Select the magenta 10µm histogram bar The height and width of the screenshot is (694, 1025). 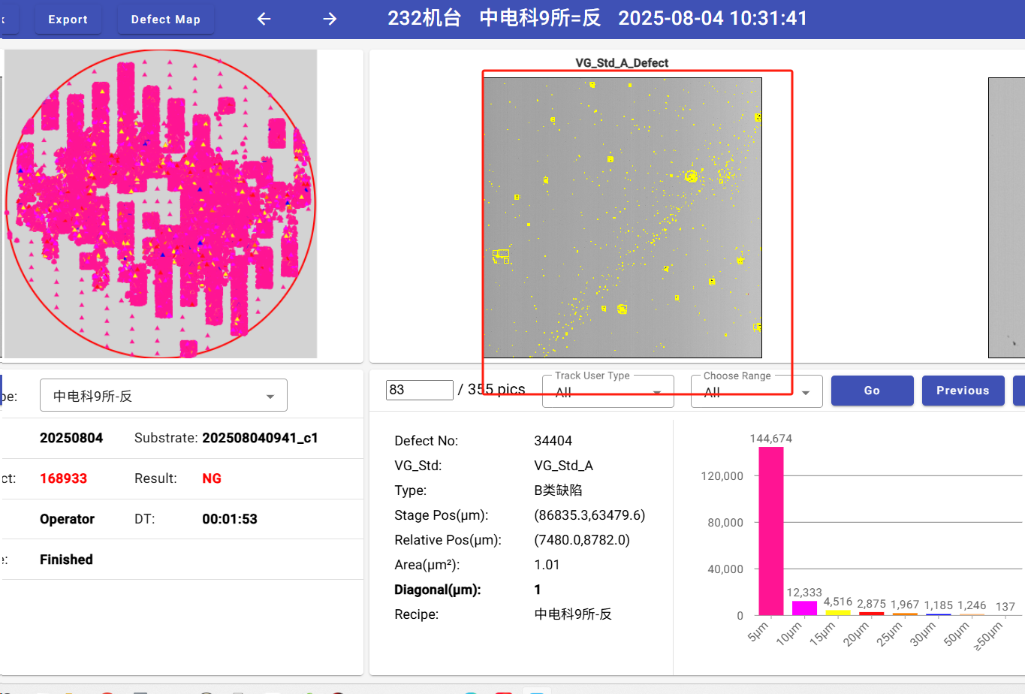click(x=804, y=608)
